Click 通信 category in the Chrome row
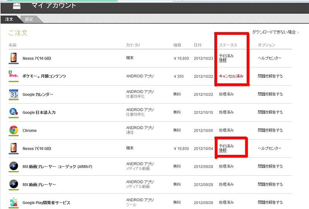This screenshot has width=309, height=209. pyautogui.click(x=130, y=132)
